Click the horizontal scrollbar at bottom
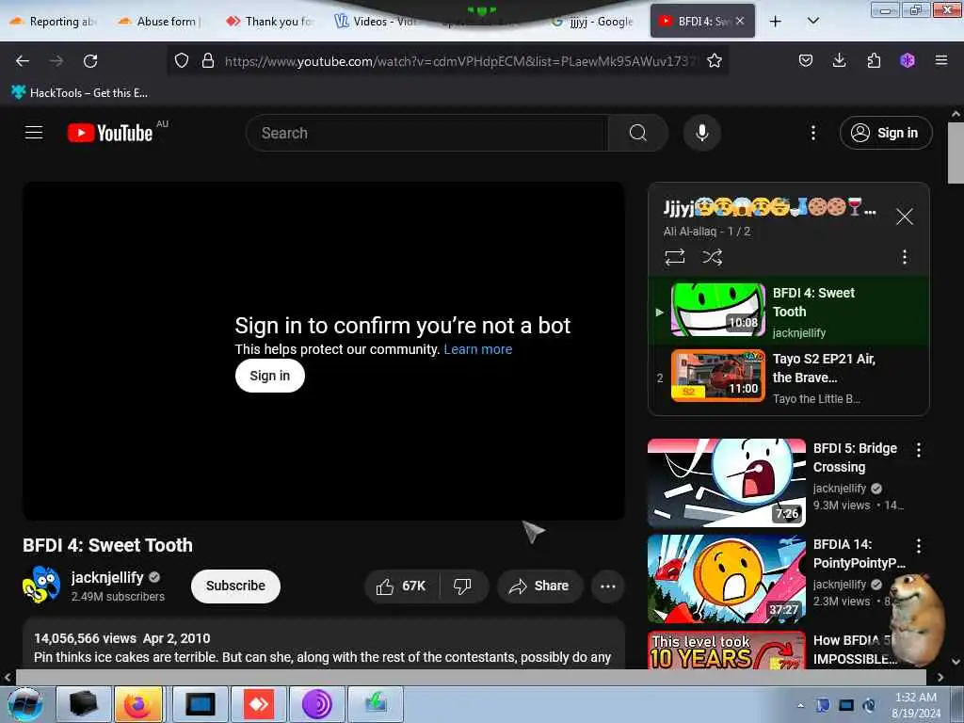964x723 pixels. click(471, 677)
